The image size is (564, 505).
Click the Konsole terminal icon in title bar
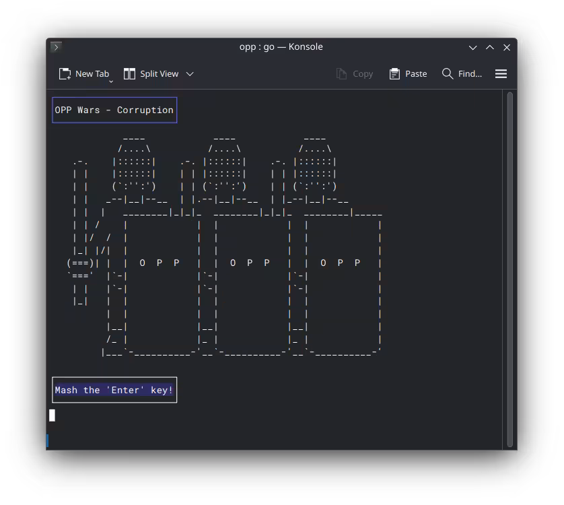point(57,47)
